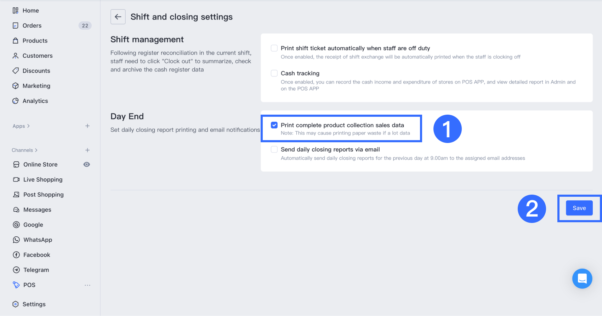Open the live chat support bubble
Image resolution: width=602 pixels, height=316 pixels.
pyautogui.click(x=582, y=278)
